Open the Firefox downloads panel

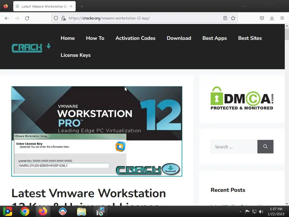(x=272, y=18)
